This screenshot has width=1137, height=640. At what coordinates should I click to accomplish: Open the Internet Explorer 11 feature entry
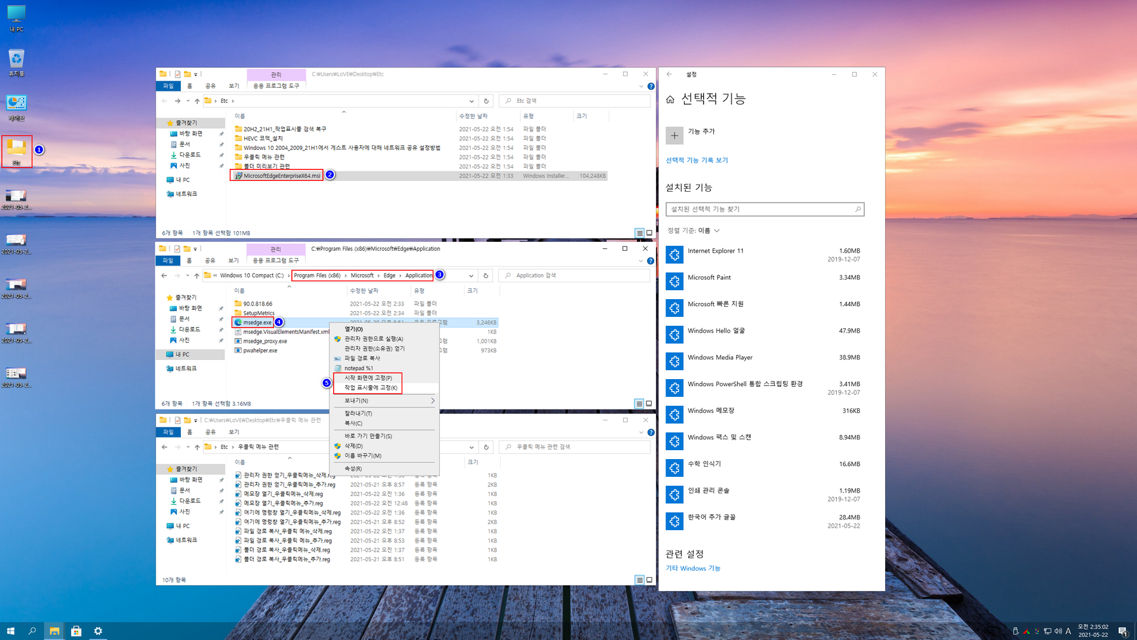(765, 255)
